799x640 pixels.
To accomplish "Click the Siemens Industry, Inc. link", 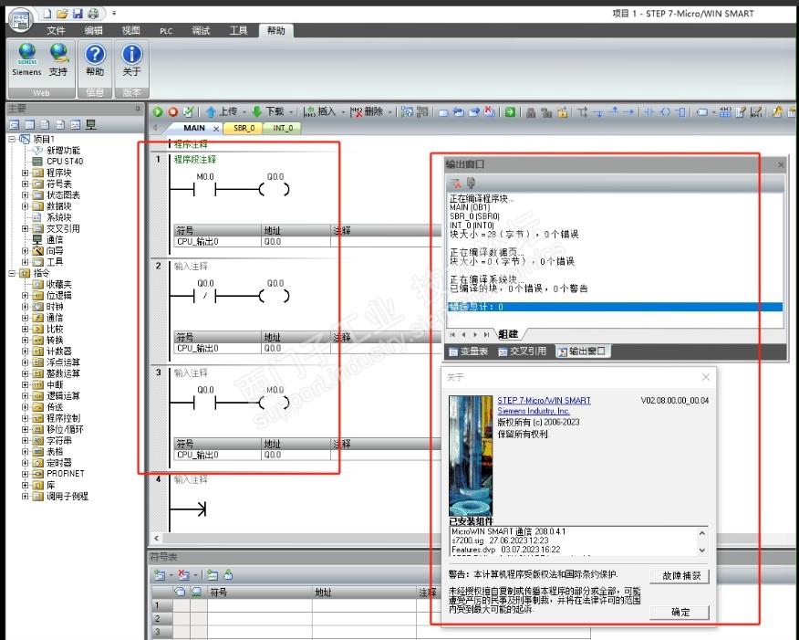I will 533,411.
